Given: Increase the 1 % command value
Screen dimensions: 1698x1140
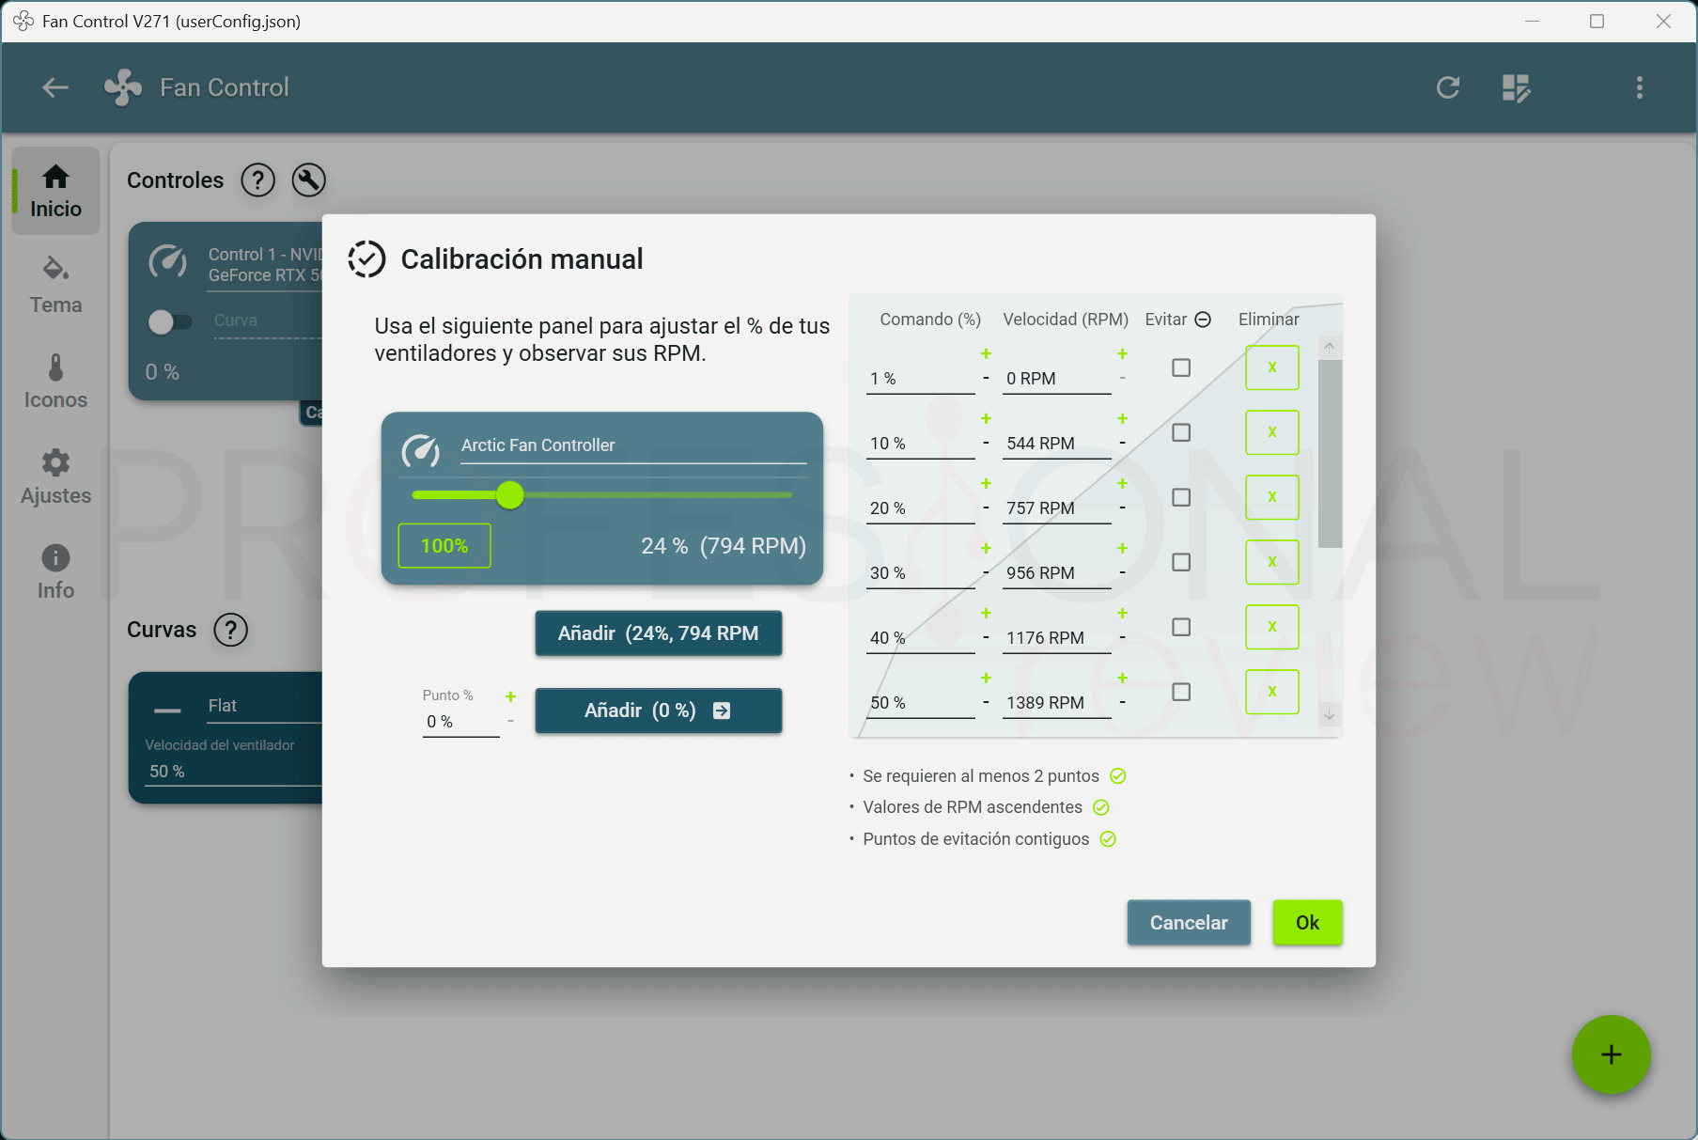Looking at the screenshot, I should pyautogui.click(x=986, y=353).
